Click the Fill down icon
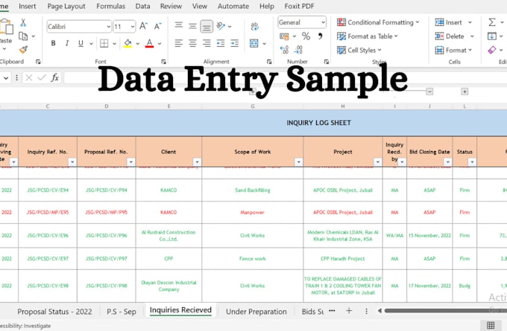Viewport: 507px width, 331px height. coord(492,36)
